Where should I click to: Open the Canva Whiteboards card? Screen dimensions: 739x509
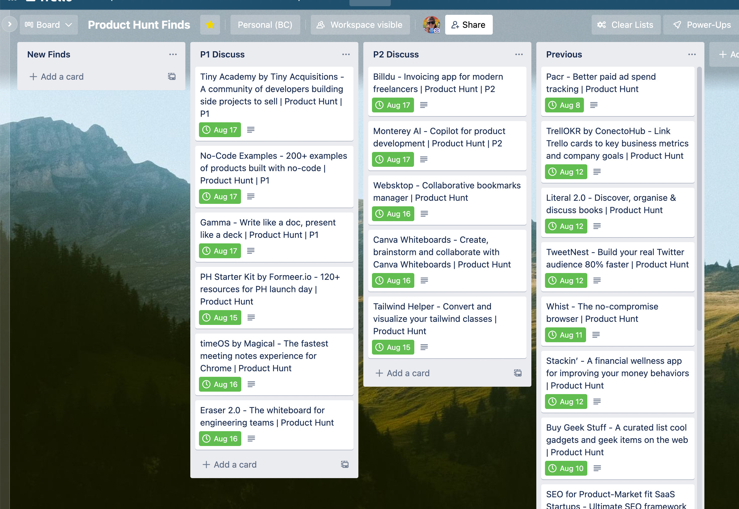pyautogui.click(x=447, y=261)
